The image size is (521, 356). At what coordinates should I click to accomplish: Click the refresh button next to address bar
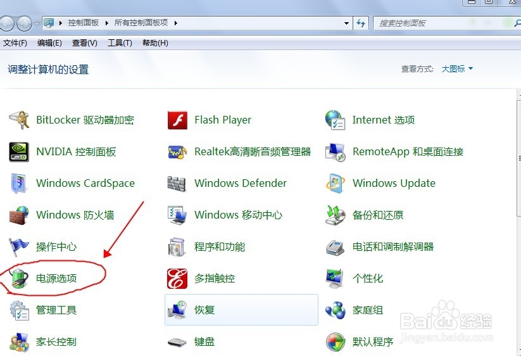(x=361, y=23)
